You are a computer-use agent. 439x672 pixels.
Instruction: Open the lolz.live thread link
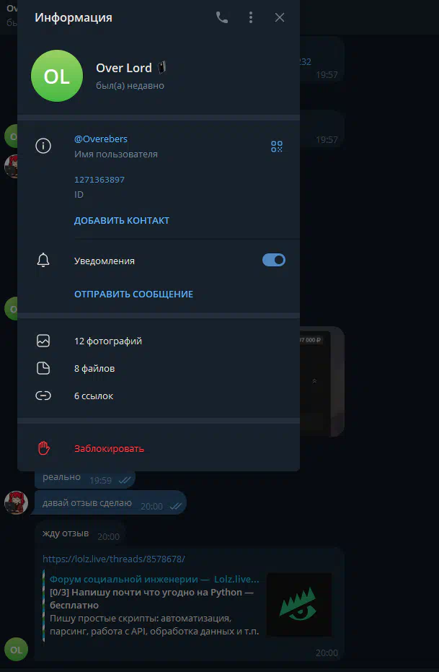[x=114, y=559]
